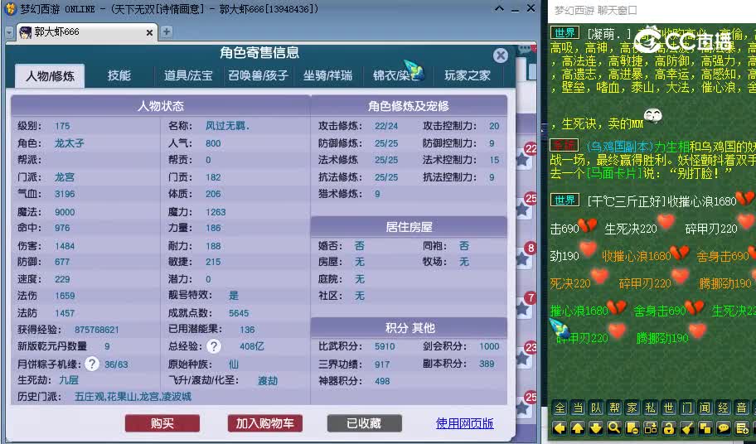This screenshot has width=756, height=444.
Task: Open the 道具/法宝 tab
Action: tap(188, 75)
